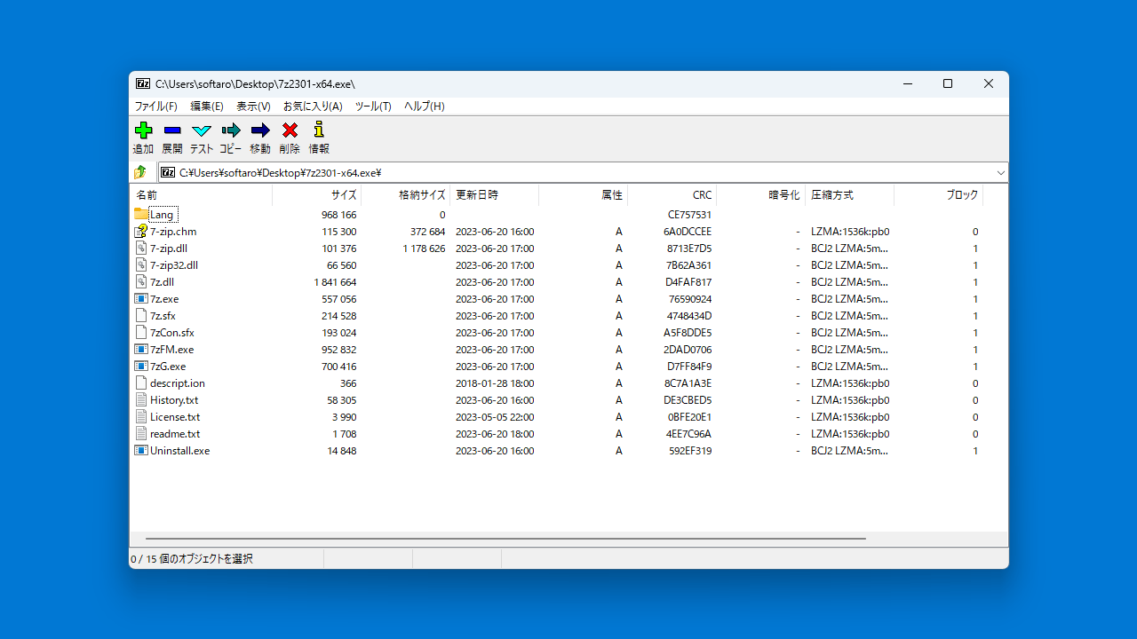Sort by the 属性 column header
The height and width of the screenshot is (639, 1137).
(x=584, y=194)
